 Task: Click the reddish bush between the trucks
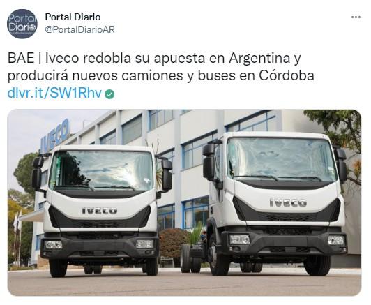[x=173, y=243]
